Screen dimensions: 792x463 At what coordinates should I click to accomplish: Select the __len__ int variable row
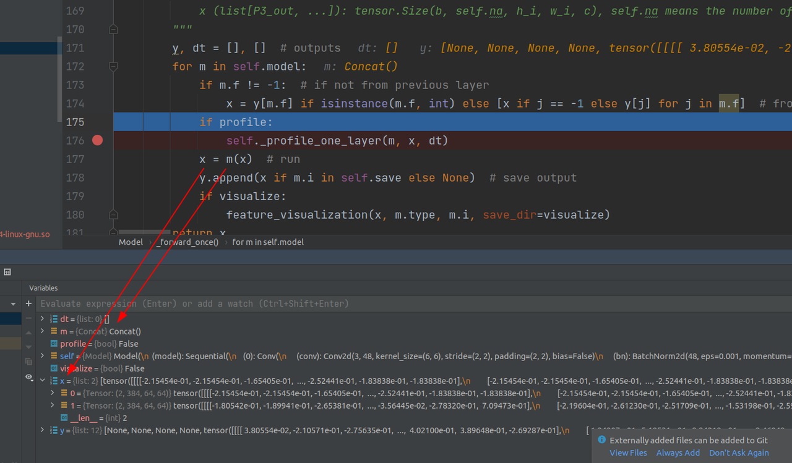tap(414, 418)
